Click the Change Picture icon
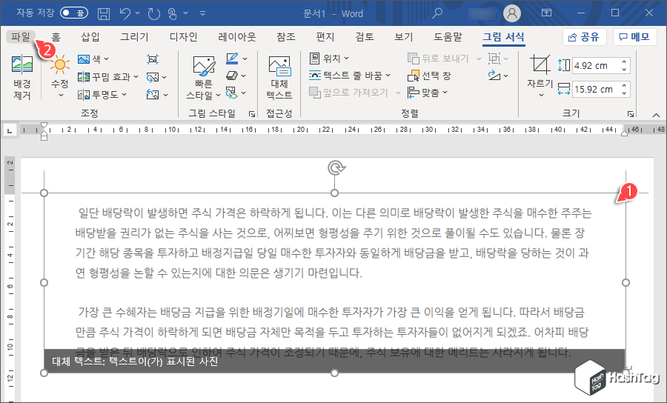Viewport: 667px width, 403px height. [x=152, y=77]
